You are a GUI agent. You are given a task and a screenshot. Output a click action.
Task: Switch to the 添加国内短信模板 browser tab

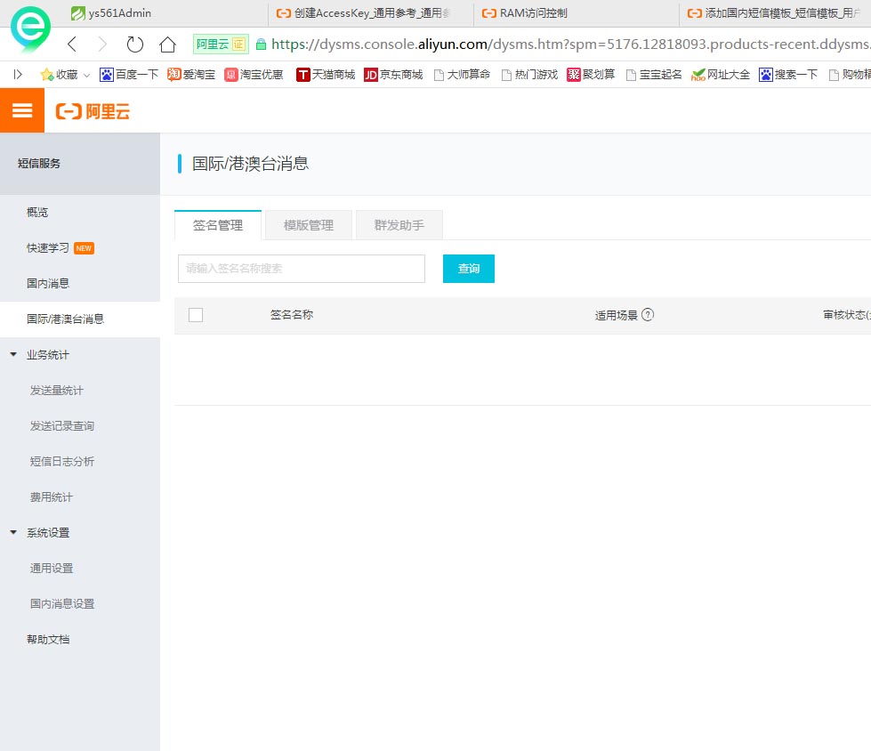point(776,13)
